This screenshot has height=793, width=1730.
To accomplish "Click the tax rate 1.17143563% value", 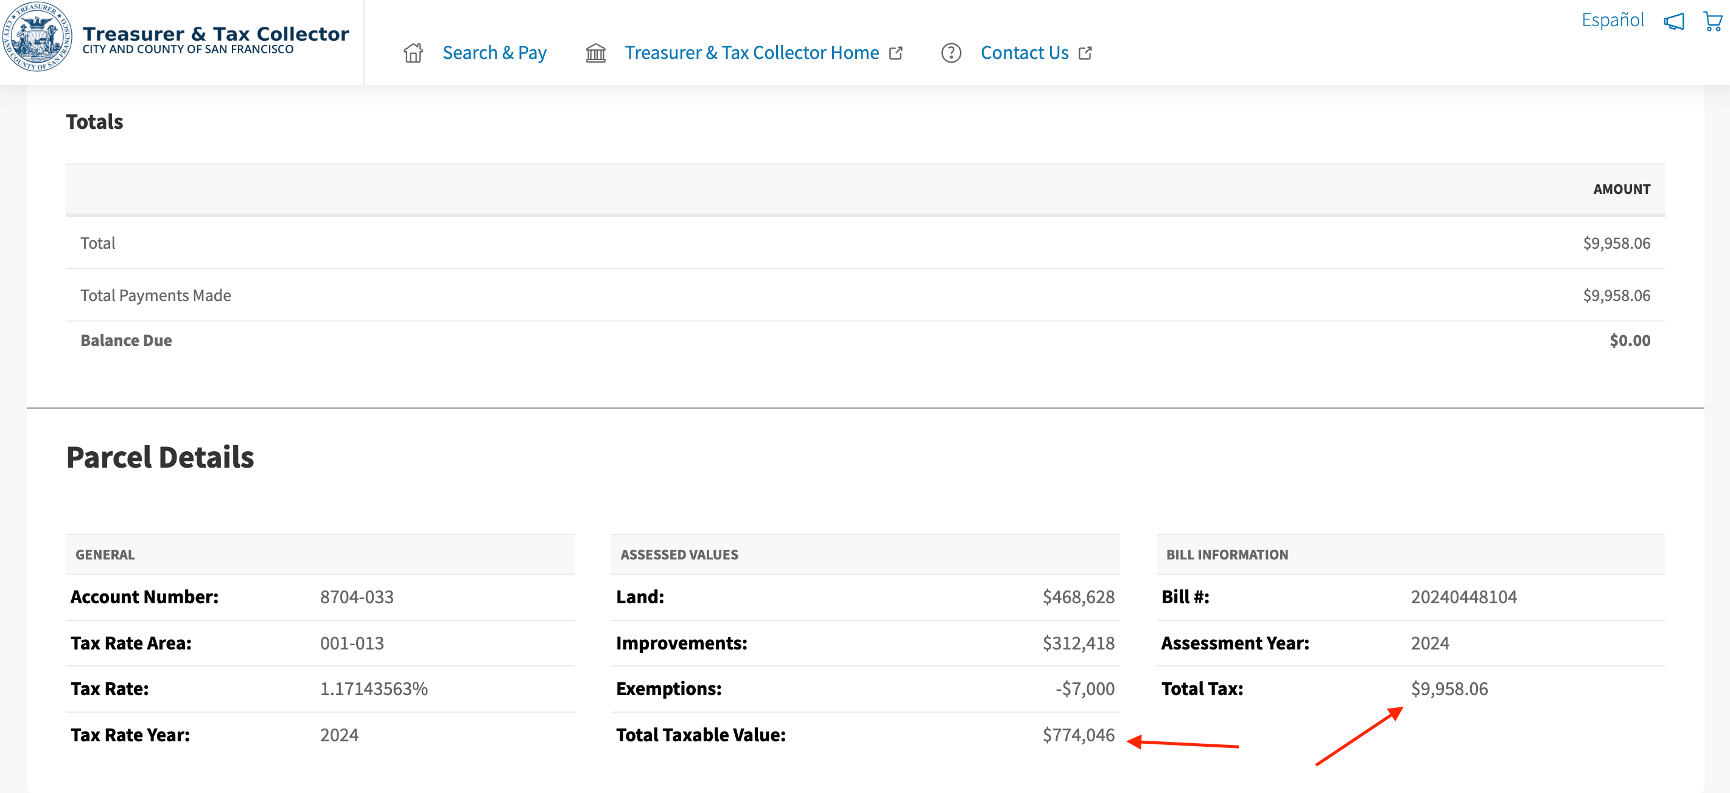I will point(373,688).
